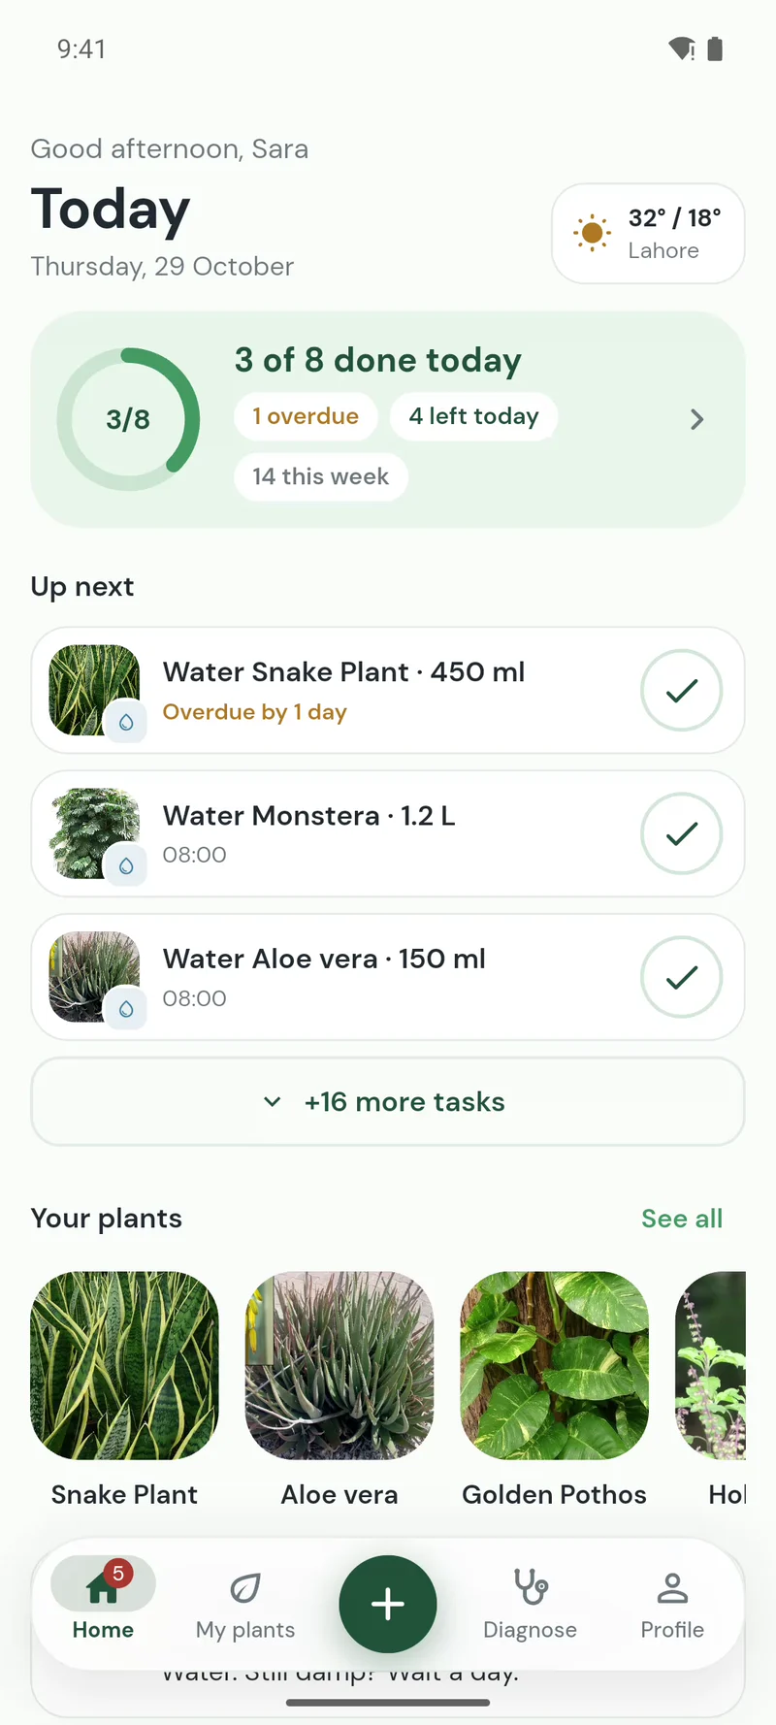776x1725 pixels.
Task: Open progress details via right chevron
Action: coord(696,419)
